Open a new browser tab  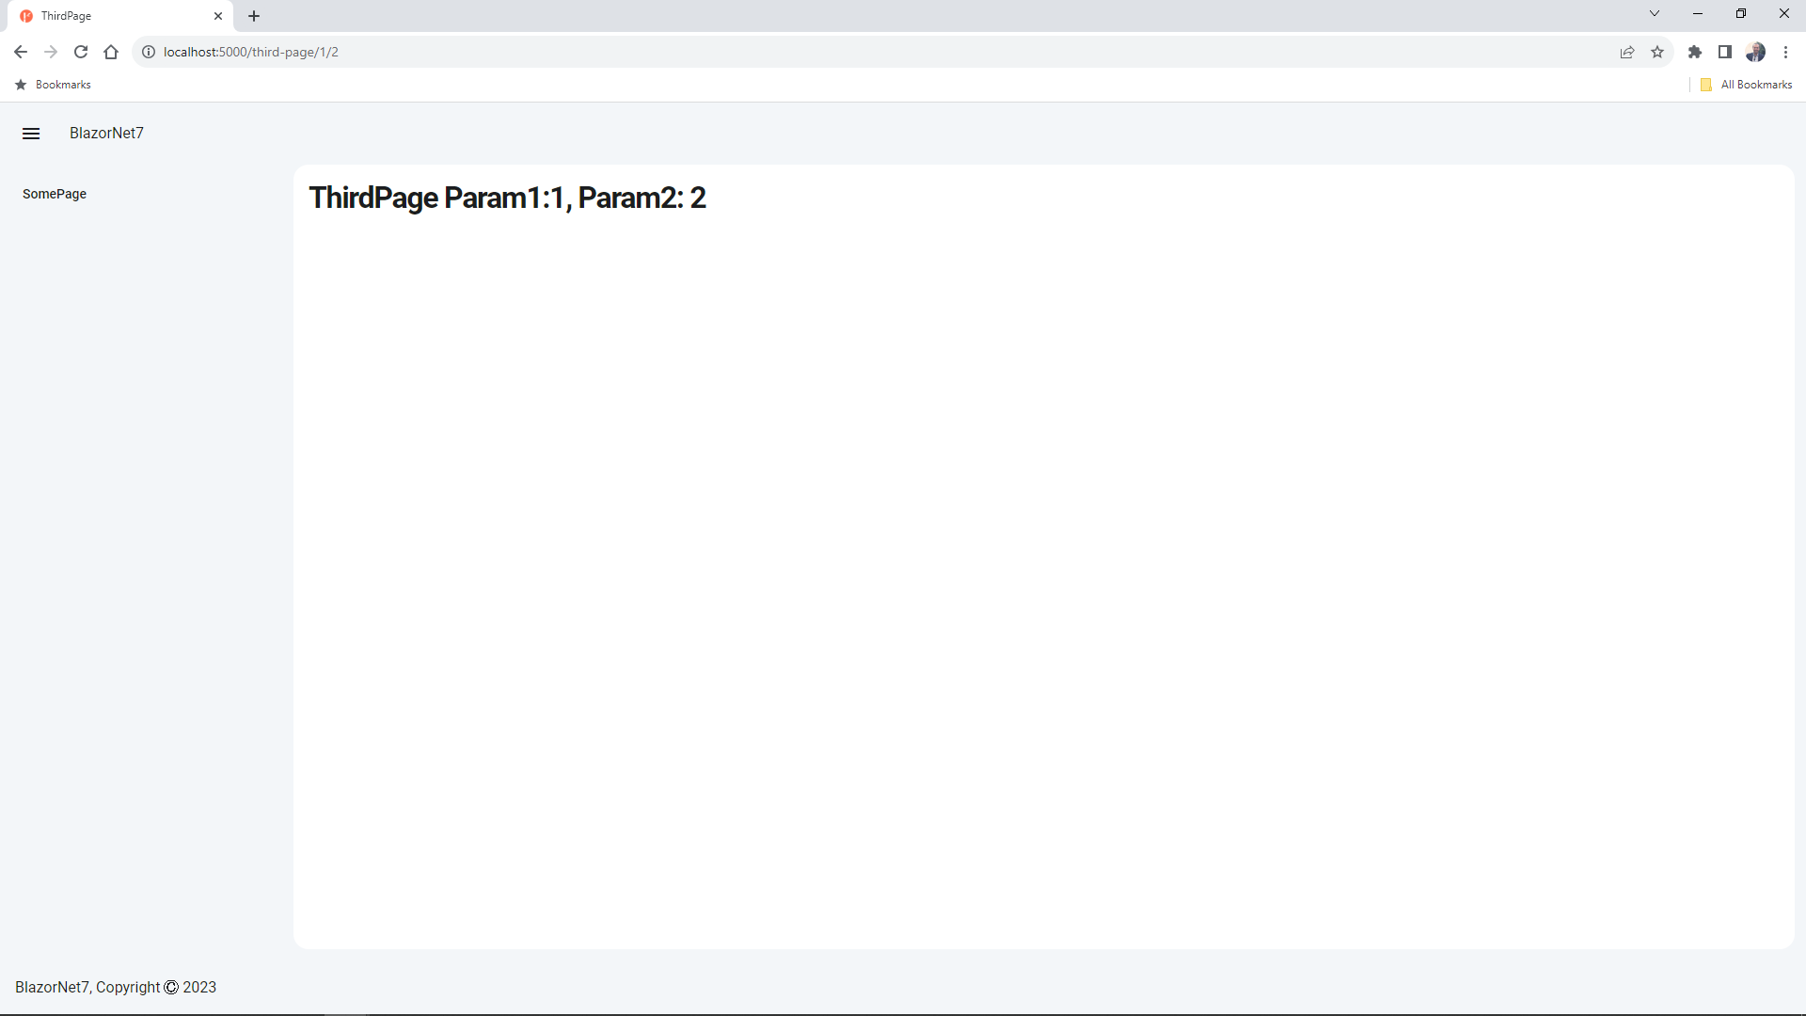pyautogui.click(x=253, y=16)
